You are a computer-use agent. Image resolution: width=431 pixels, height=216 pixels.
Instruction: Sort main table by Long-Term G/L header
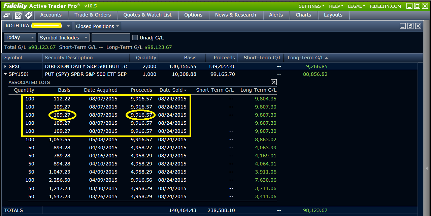pos(307,58)
